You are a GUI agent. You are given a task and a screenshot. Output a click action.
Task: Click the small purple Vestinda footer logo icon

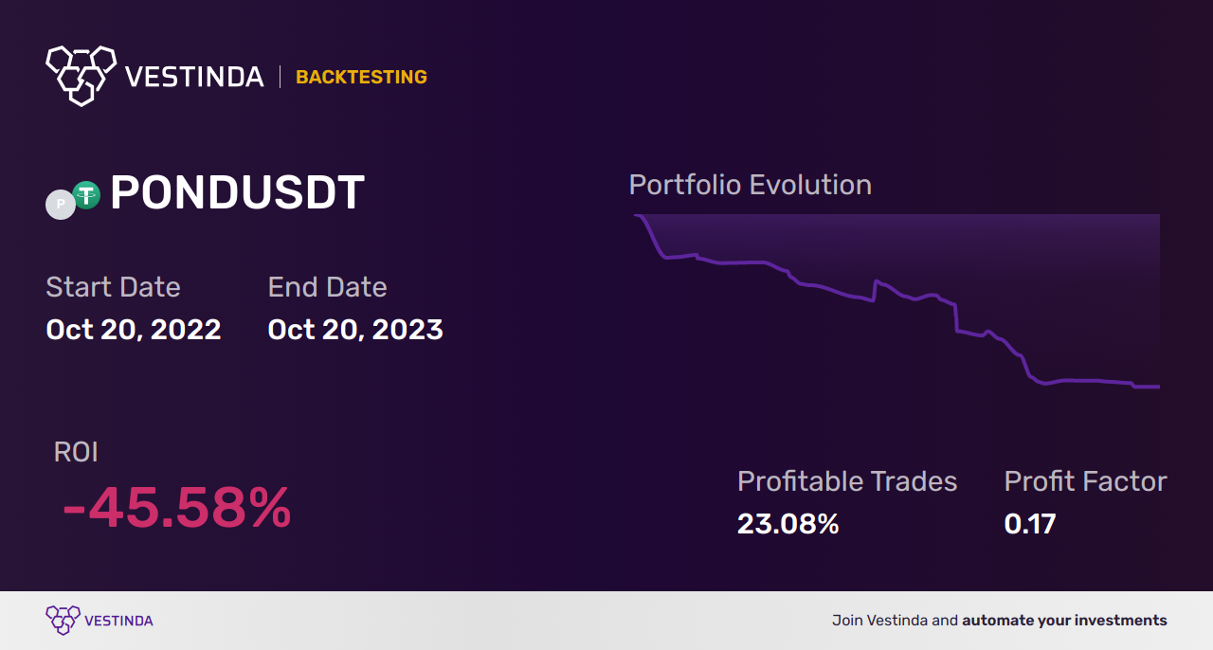(x=63, y=621)
